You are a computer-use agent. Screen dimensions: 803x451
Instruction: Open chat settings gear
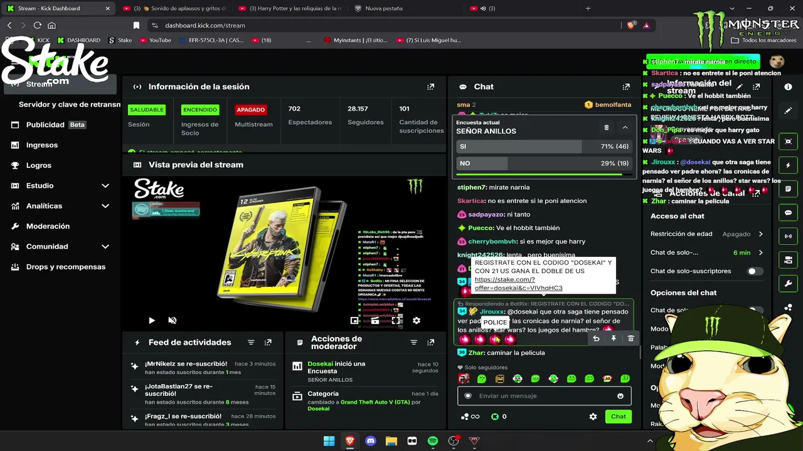click(x=593, y=417)
